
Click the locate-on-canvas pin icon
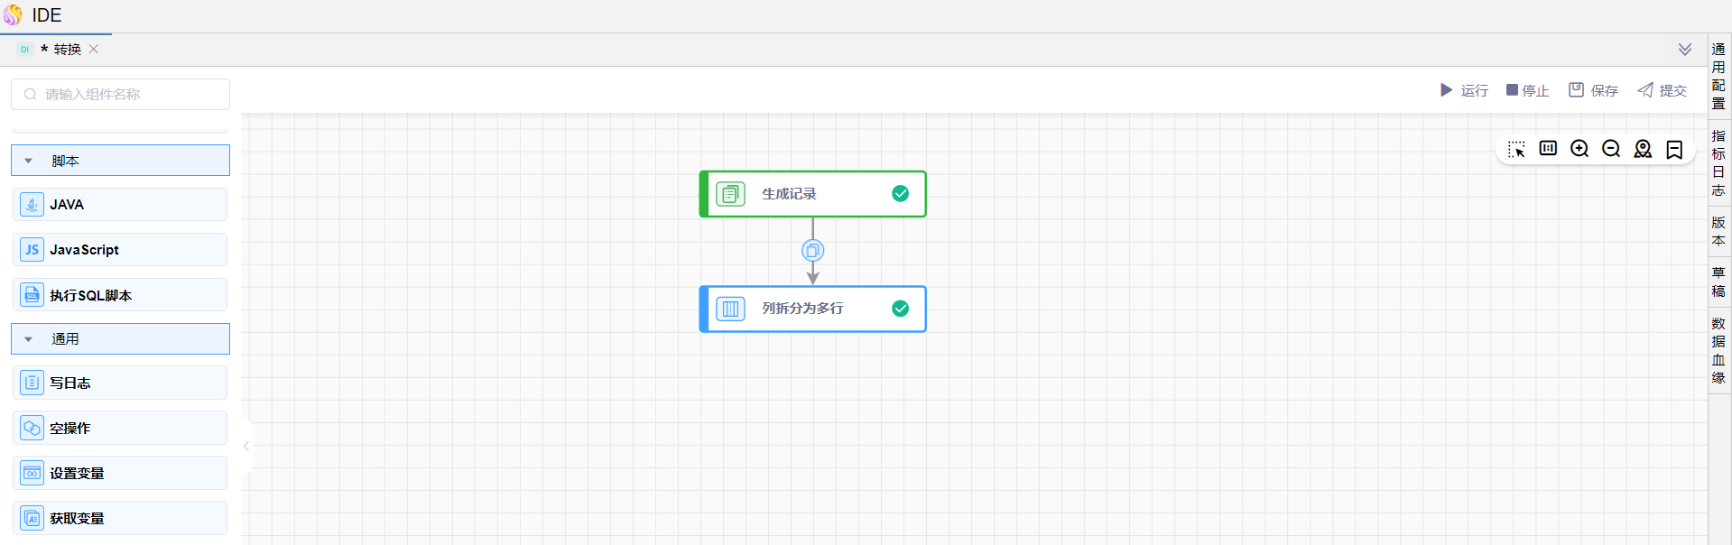pos(1643,149)
